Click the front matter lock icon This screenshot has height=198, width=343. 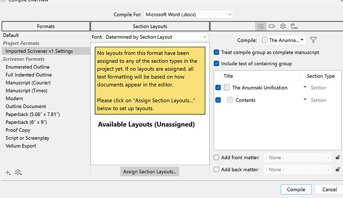pos(338,157)
